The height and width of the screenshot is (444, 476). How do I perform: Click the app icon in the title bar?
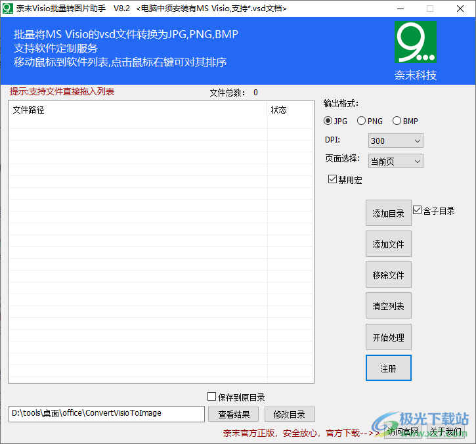pos(8,8)
